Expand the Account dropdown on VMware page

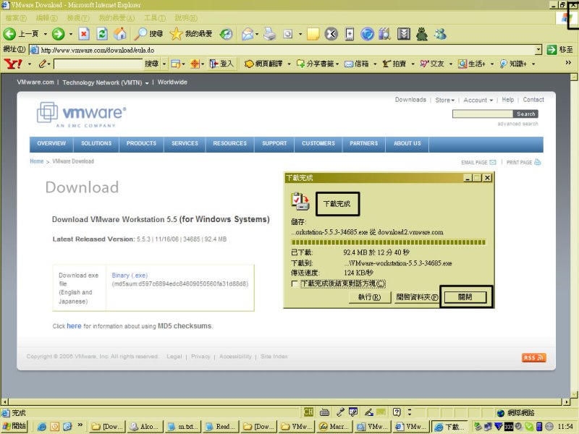coord(491,101)
